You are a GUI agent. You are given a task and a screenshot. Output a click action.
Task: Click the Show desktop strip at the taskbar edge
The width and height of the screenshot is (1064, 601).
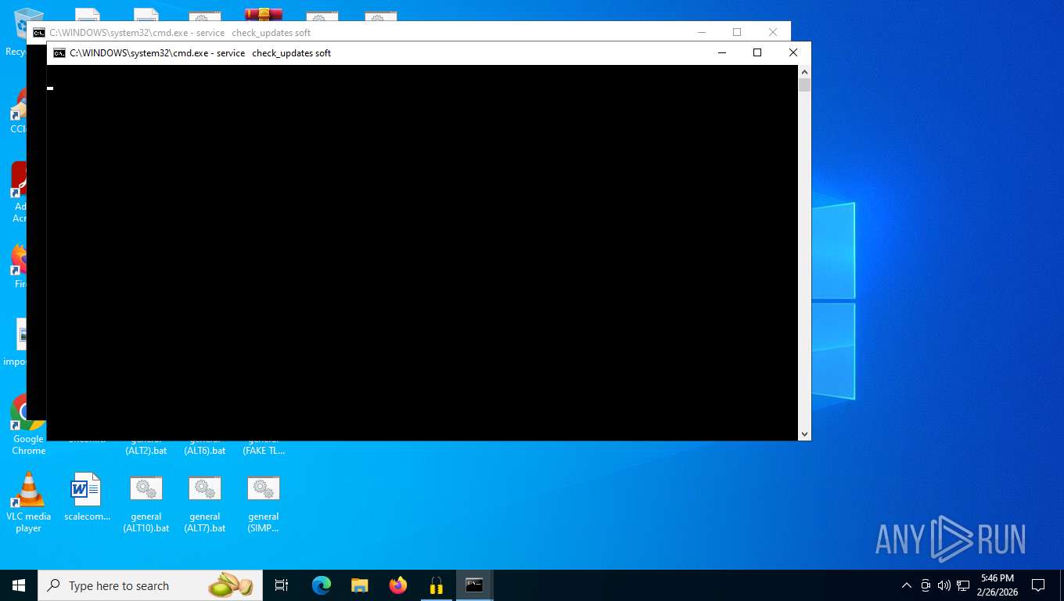[1062, 585]
